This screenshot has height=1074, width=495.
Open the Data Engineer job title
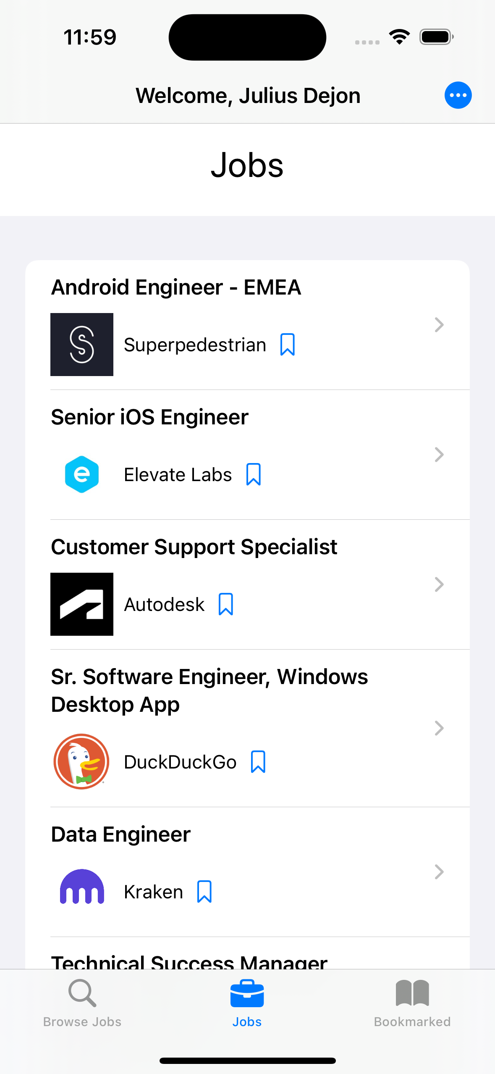(121, 834)
